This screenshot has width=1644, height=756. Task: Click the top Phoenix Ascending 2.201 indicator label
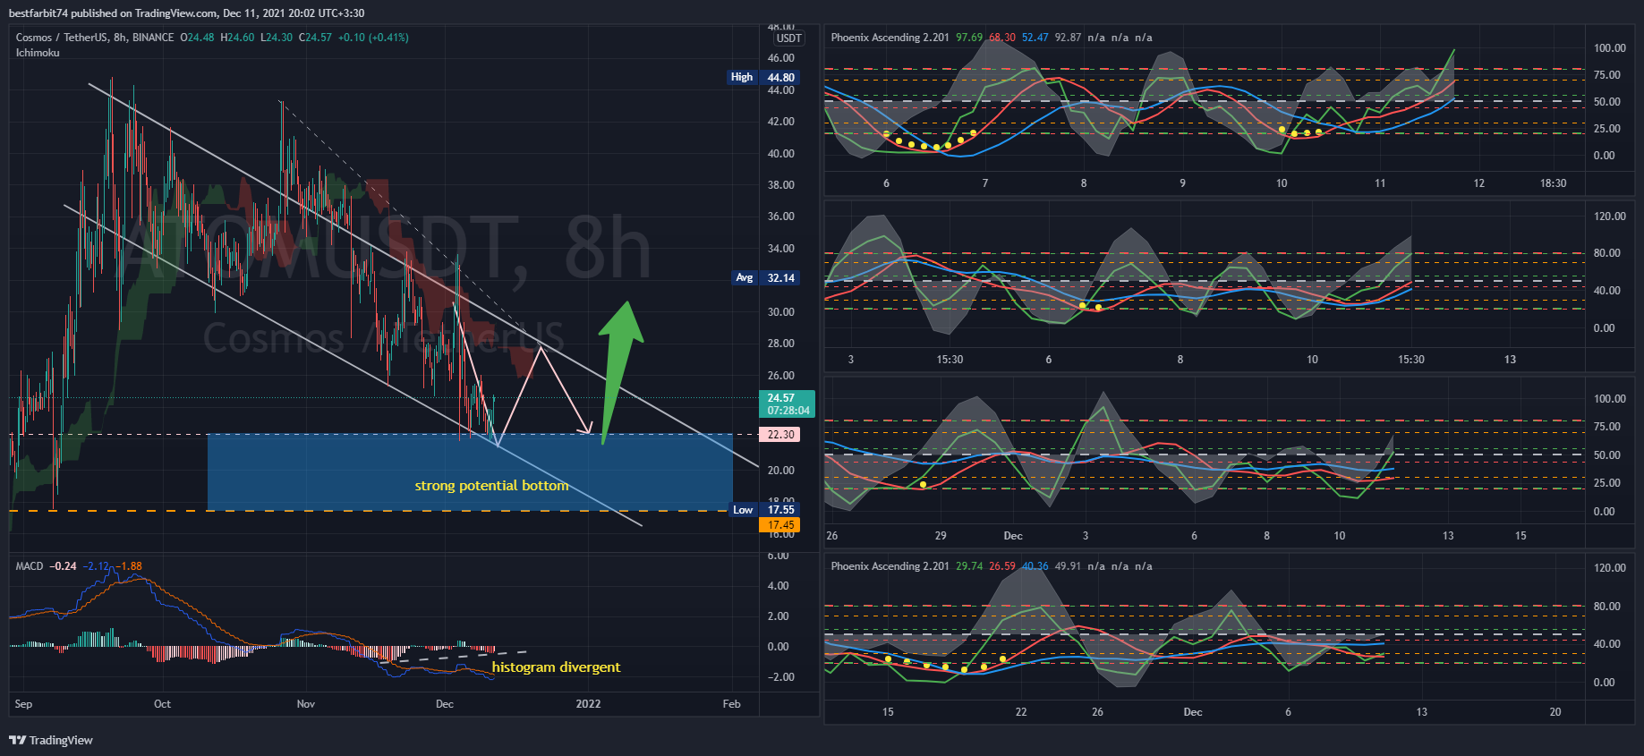[890, 38]
